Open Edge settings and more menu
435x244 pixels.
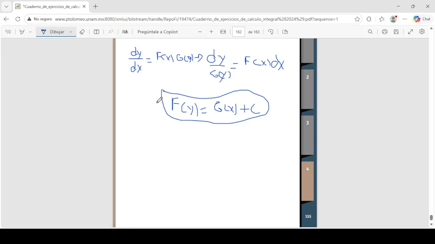[405, 19]
